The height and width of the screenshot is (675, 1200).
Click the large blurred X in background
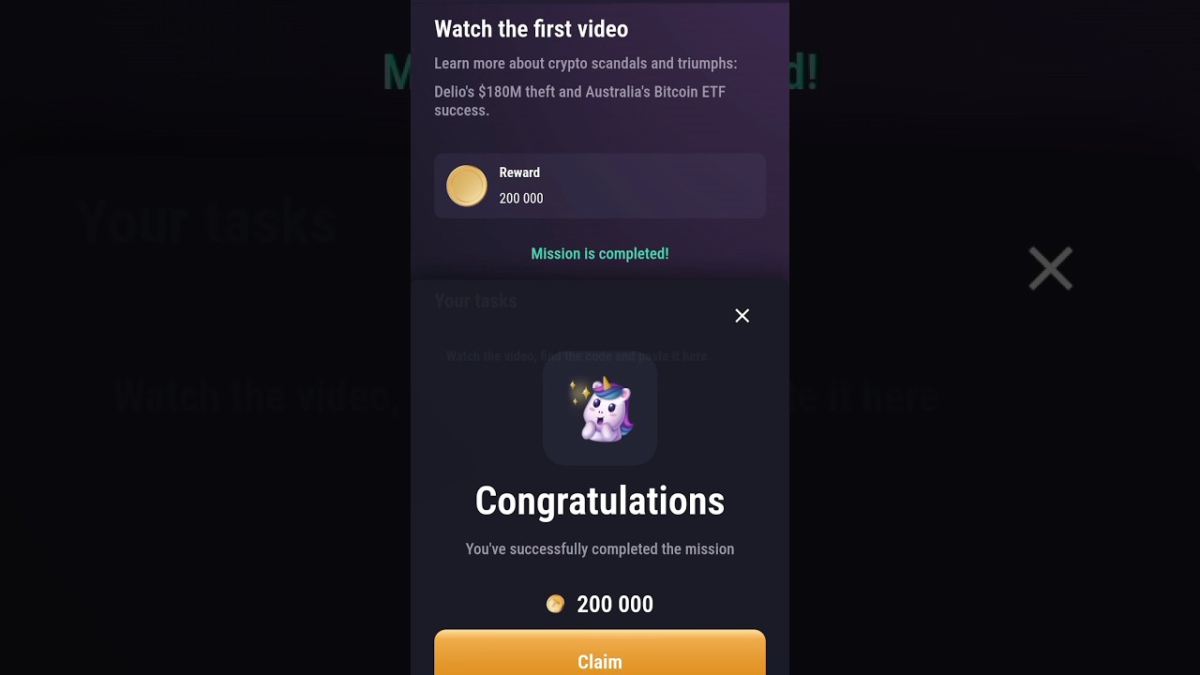coord(1050,269)
